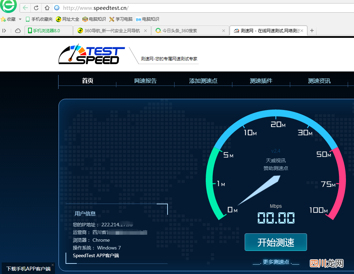Click the 00.00 Mbps readout
Viewport: 354px width, 274px height.
click(276, 218)
